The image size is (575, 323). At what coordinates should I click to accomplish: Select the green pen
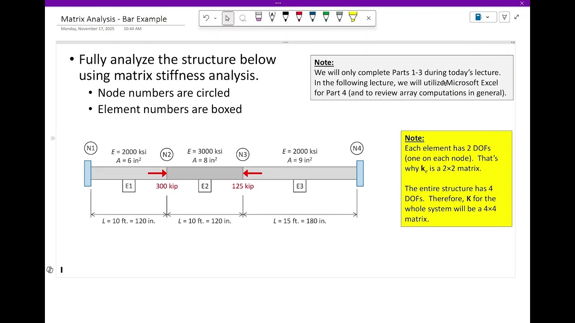click(326, 17)
